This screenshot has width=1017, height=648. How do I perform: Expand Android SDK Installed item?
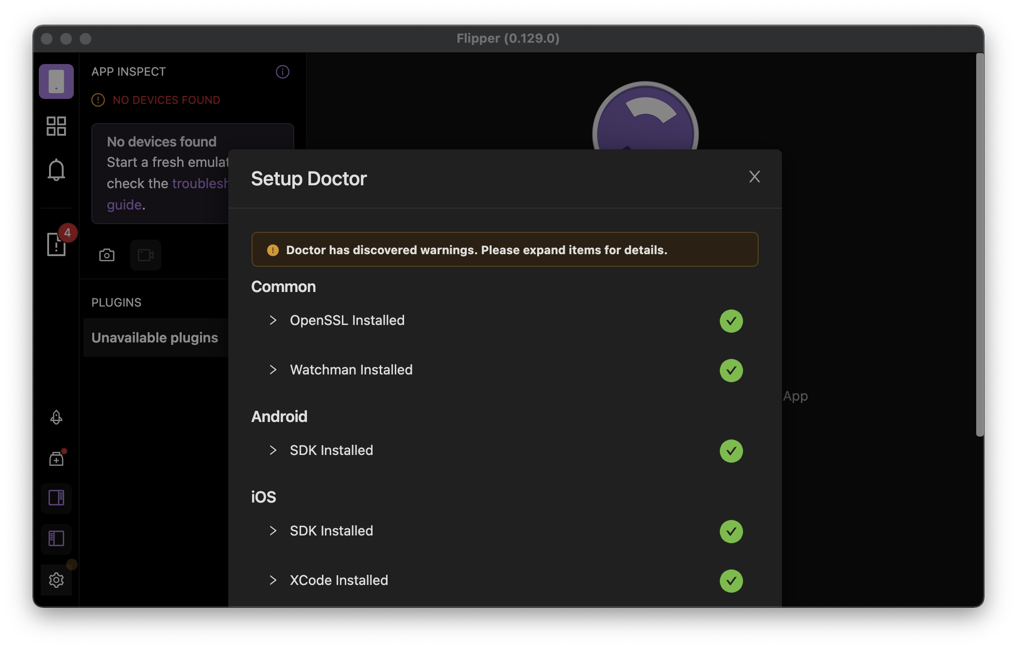(273, 451)
